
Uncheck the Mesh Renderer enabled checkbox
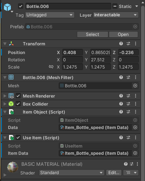tap(18, 96)
